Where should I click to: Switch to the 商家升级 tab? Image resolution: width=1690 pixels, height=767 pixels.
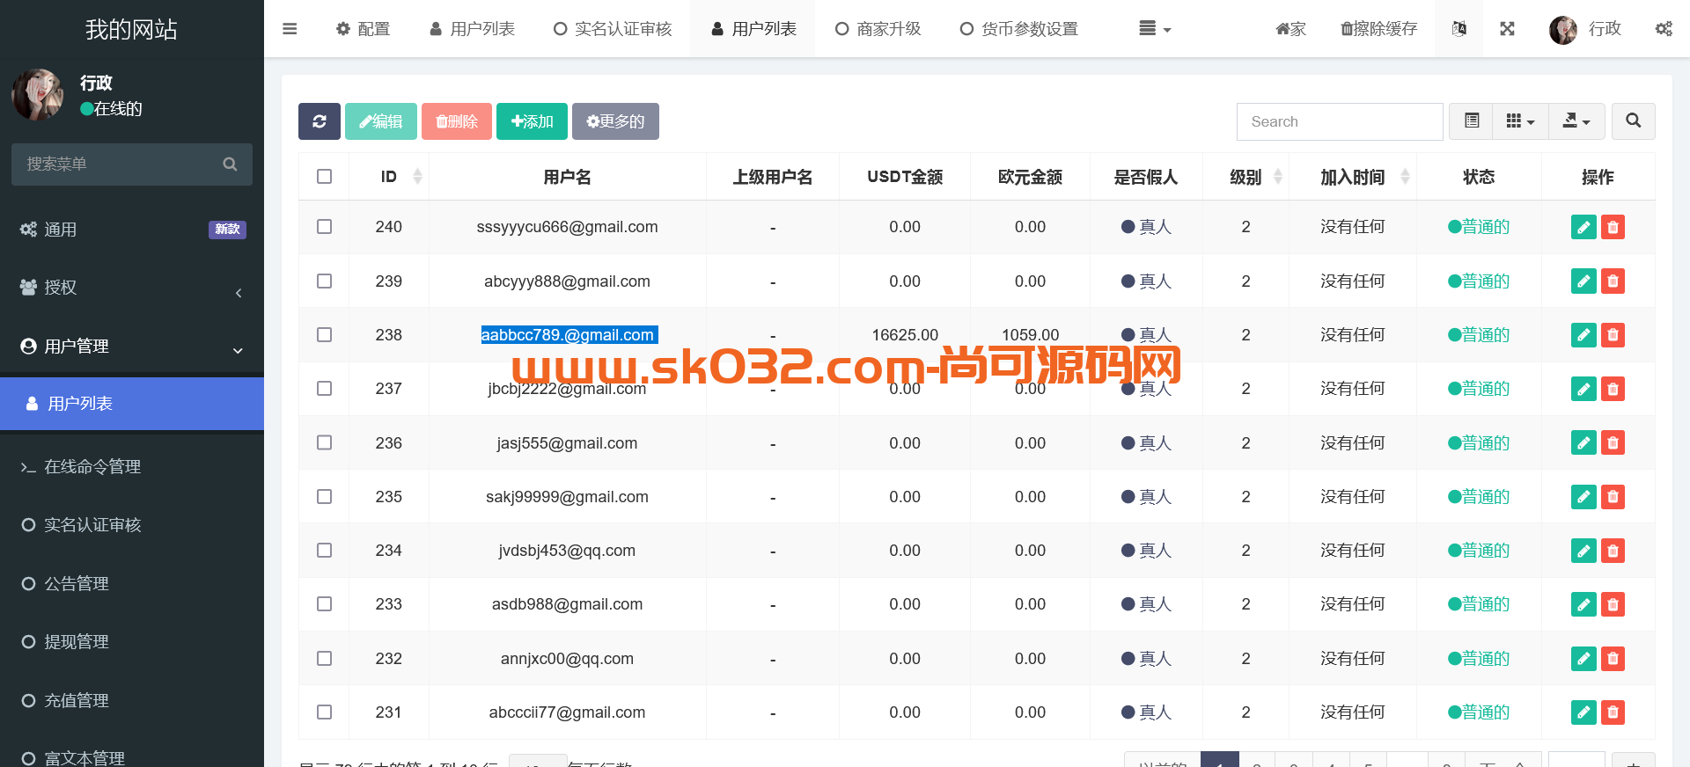tap(878, 29)
